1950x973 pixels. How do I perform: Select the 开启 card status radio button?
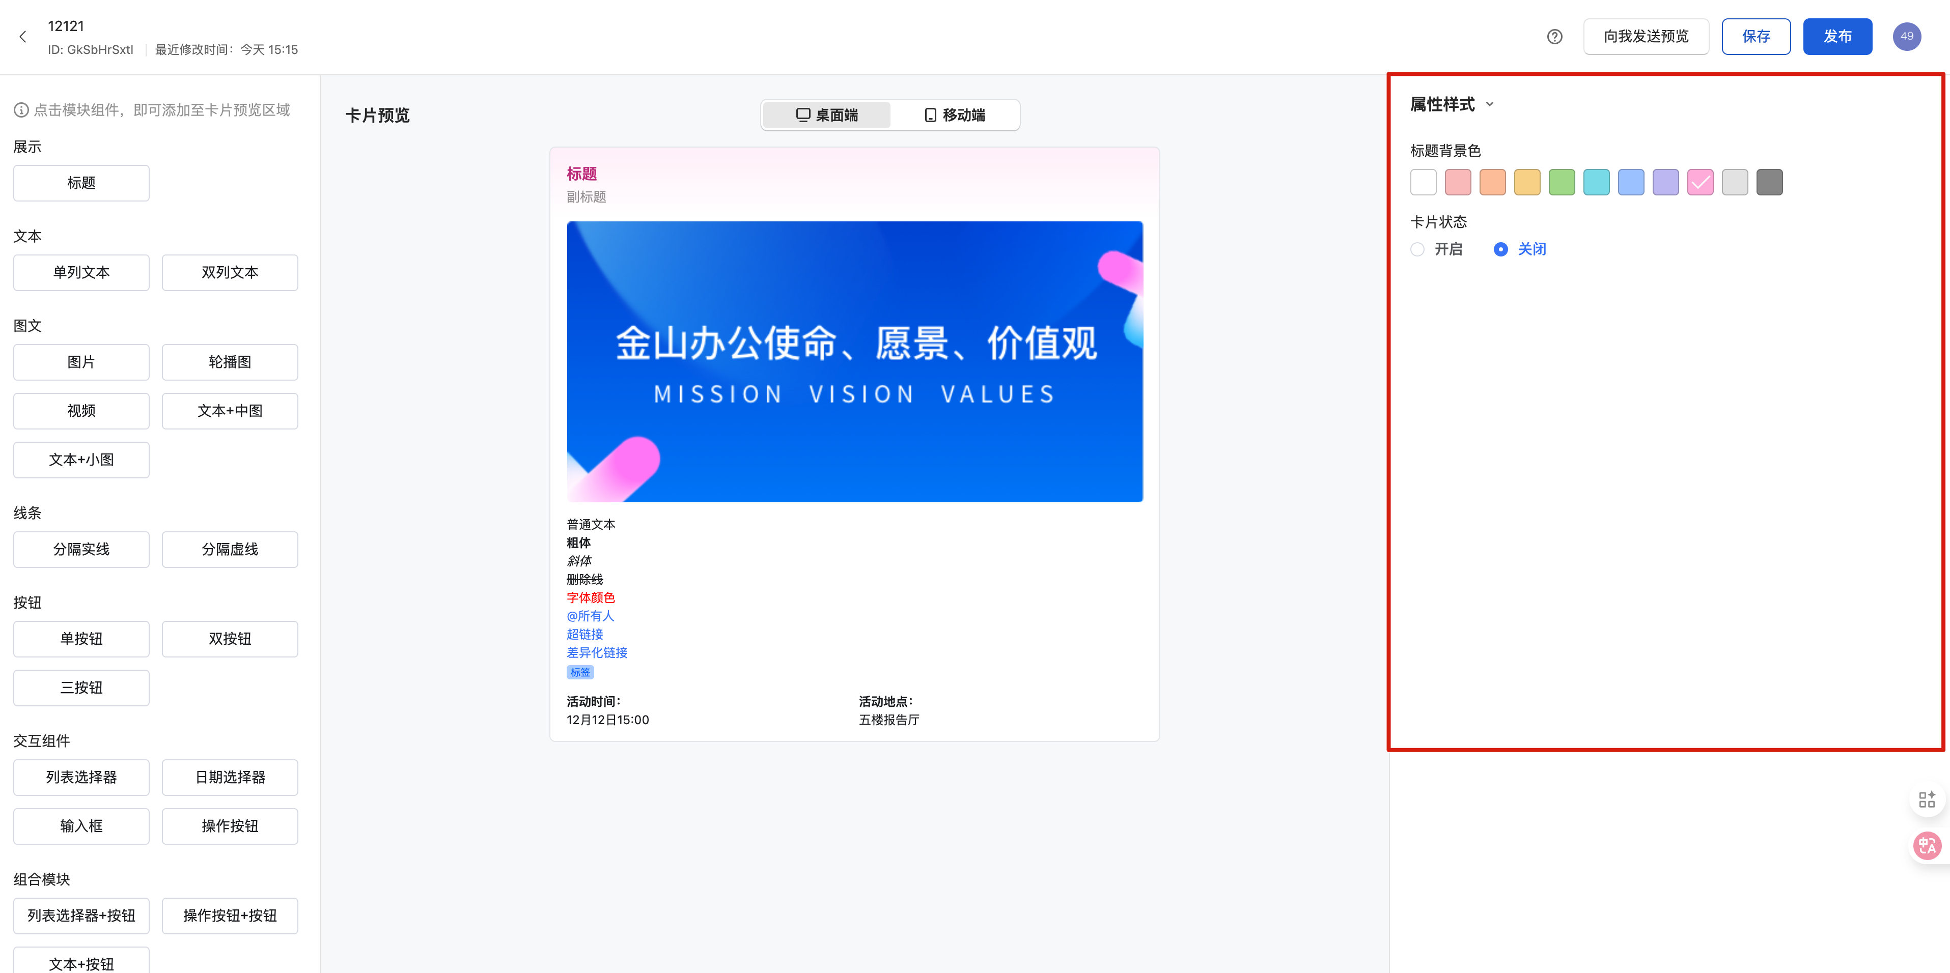pos(1417,249)
